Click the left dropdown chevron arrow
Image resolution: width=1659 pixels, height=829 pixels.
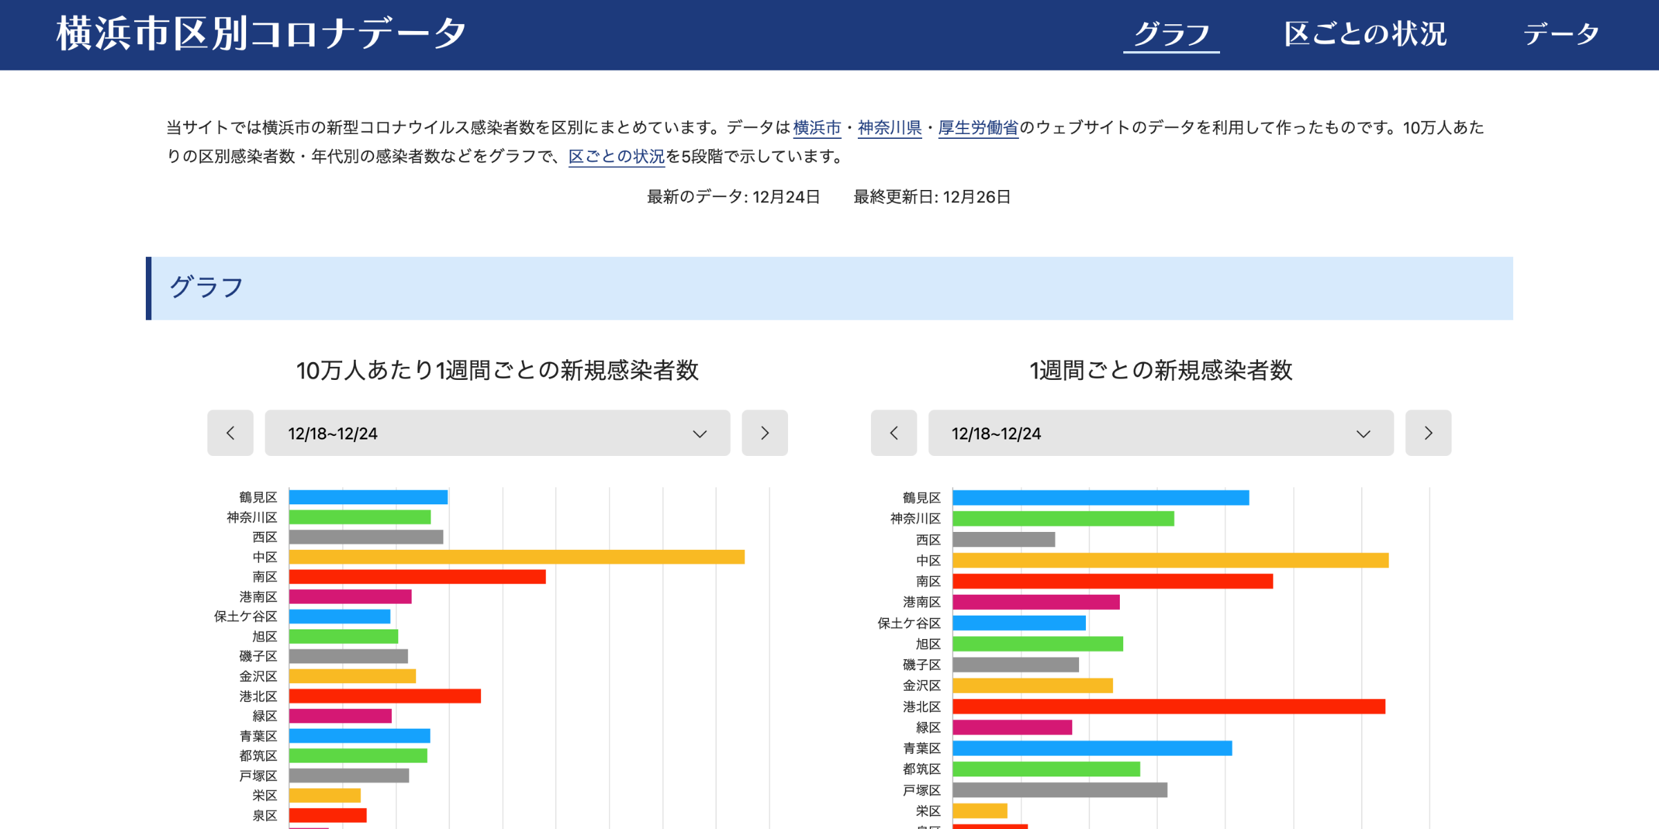pyautogui.click(x=700, y=434)
